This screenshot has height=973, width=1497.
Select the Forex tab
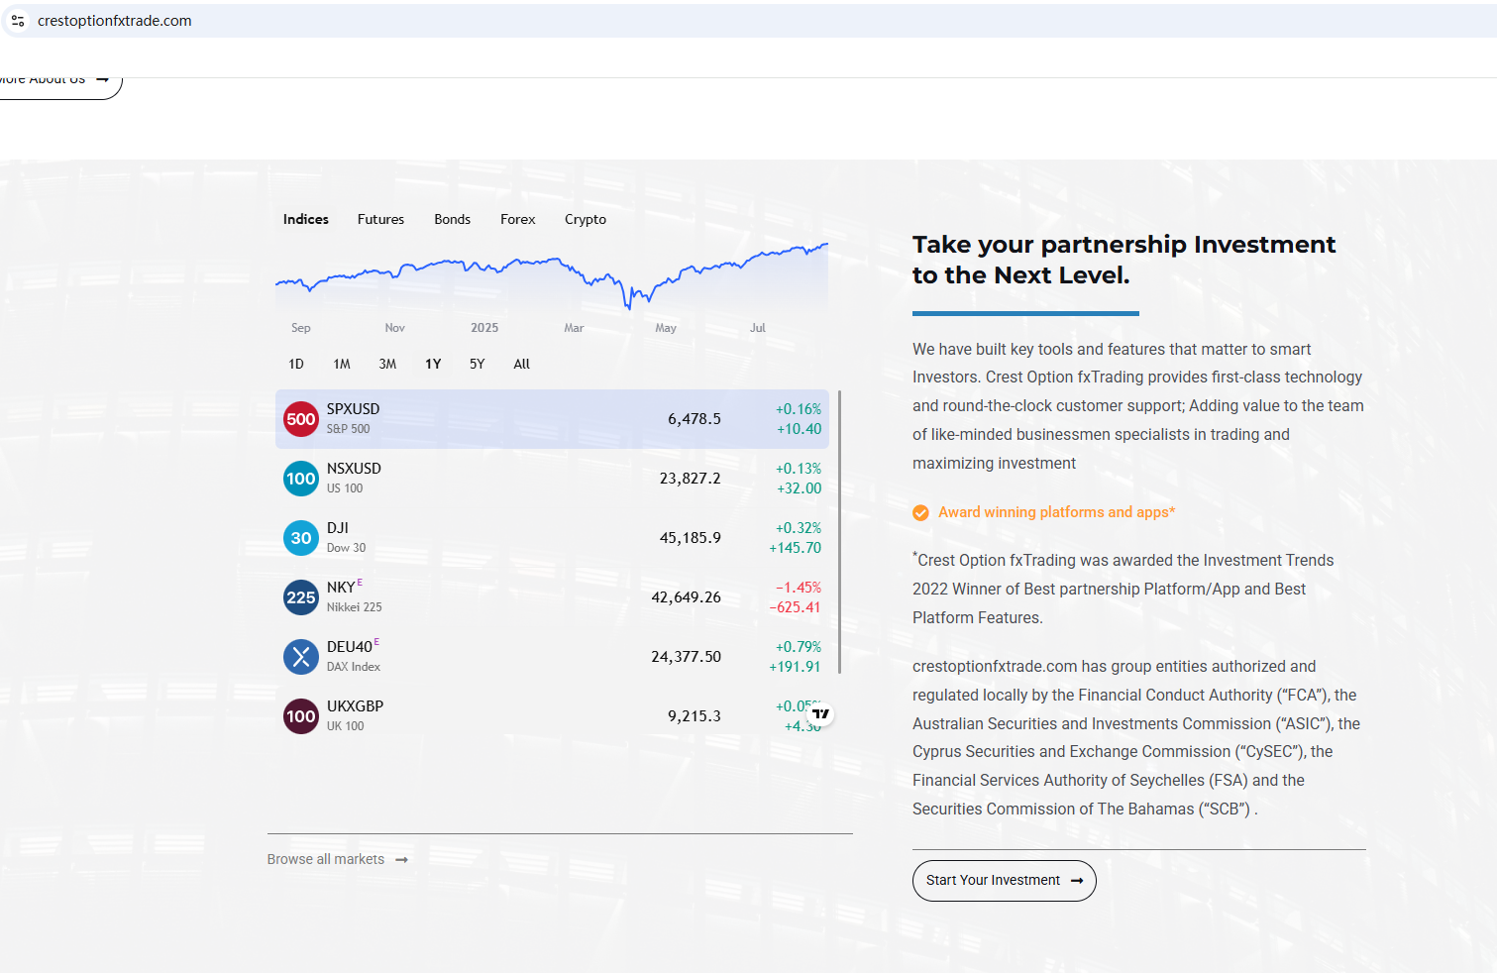click(x=517, y=219)
